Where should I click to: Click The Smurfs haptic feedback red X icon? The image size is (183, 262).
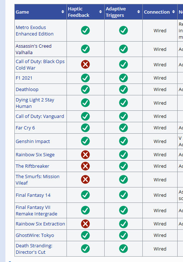tap(85, 180)
